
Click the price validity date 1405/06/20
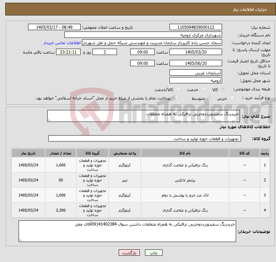(195, 63)
